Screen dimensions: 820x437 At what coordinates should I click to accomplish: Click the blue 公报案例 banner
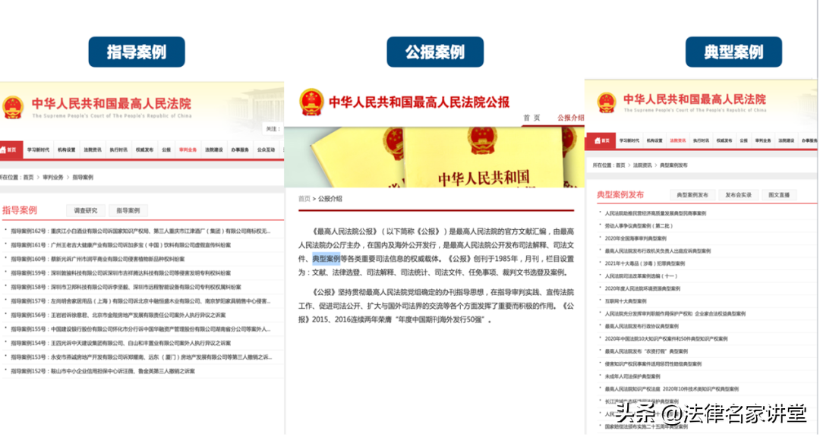(436, 52)
